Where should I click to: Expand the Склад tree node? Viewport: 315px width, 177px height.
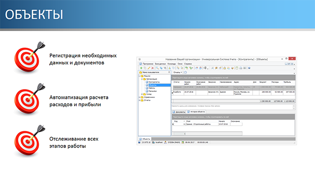(x=142, y=94)
